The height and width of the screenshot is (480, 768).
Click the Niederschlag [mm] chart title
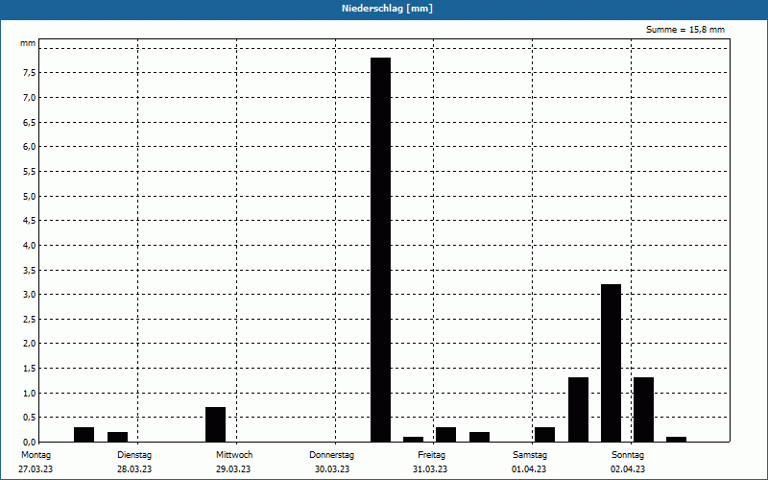pos(387,9)
